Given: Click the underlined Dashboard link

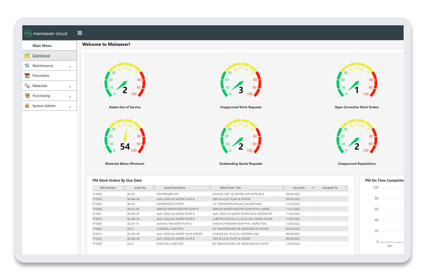Looking at the screenshot, I should [41, 55].
